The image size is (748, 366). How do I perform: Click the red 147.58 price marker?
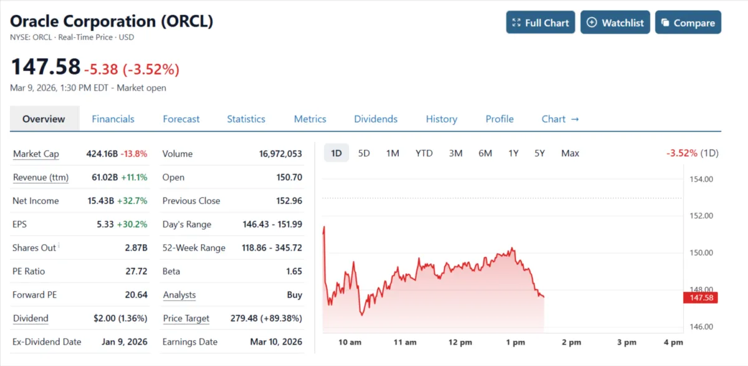pos(701,298)
